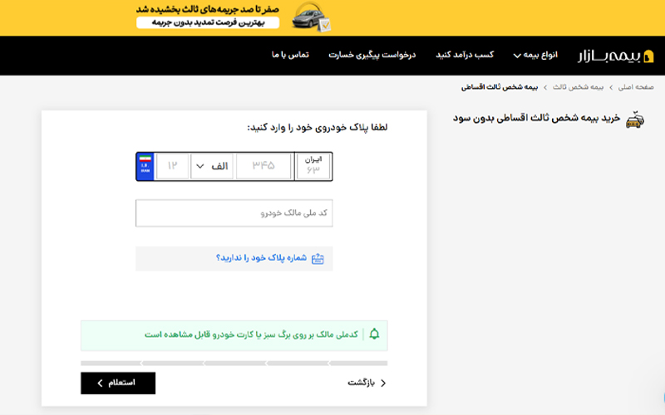The image size is (665, 415).
Task: Click لطفا پلاک خودروی خود را وارد کنید text
Action: [318, 128]
